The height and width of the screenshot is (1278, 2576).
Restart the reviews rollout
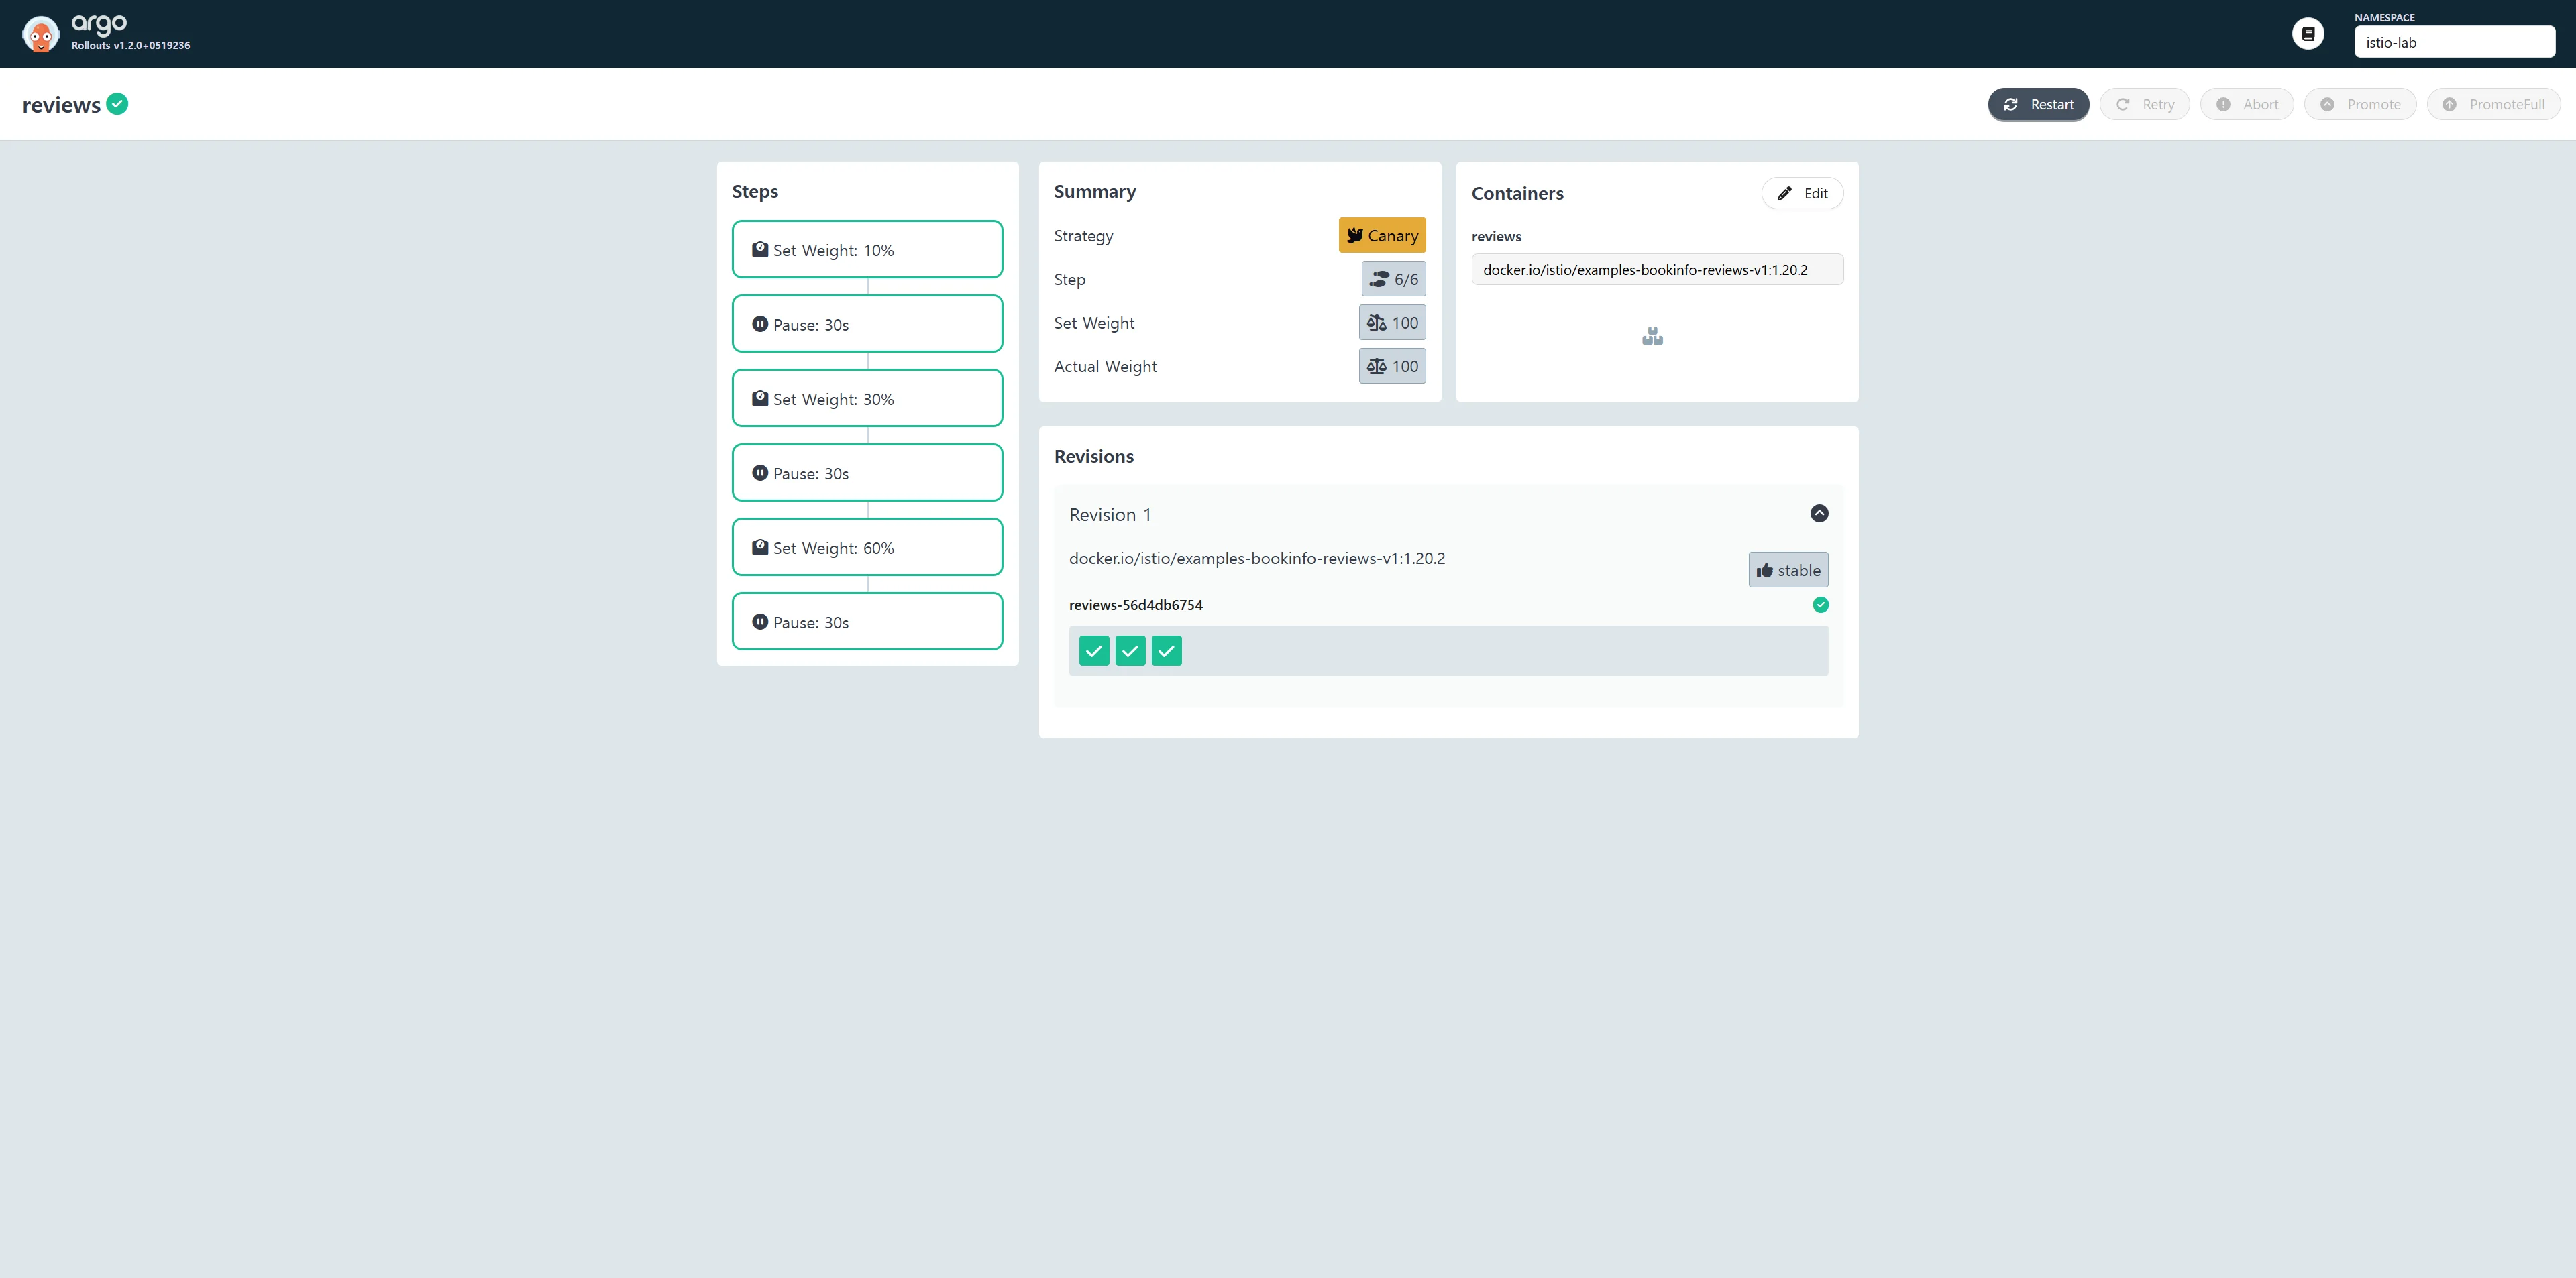coord(2038,104)
